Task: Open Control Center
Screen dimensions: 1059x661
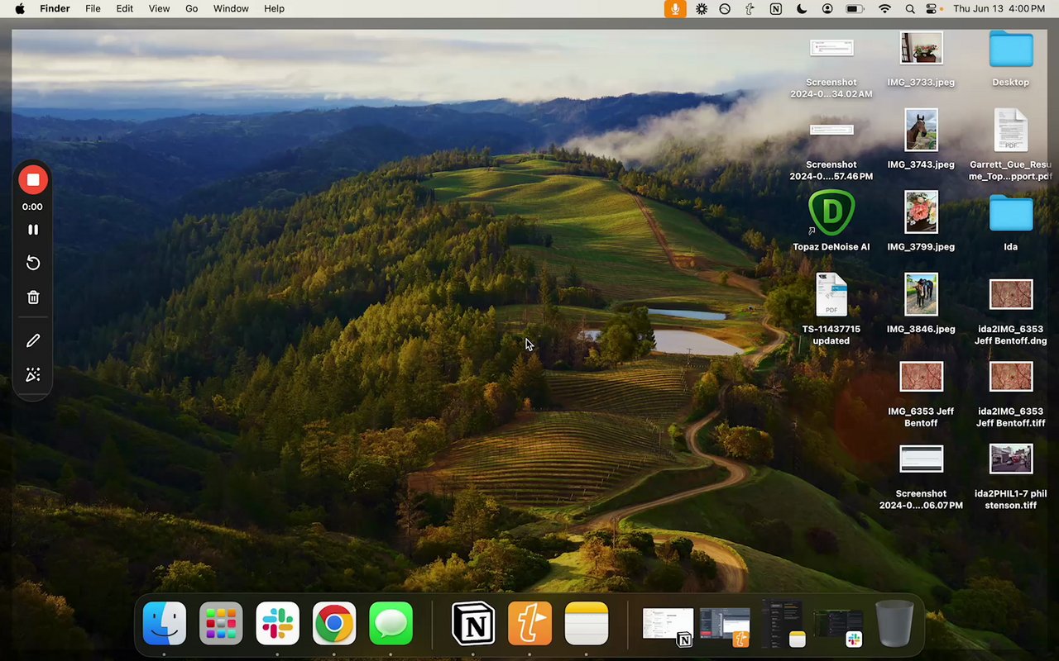Action: click(x=932, y=8)
